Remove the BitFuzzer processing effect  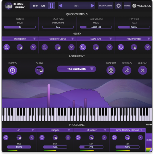coord(104,138)
